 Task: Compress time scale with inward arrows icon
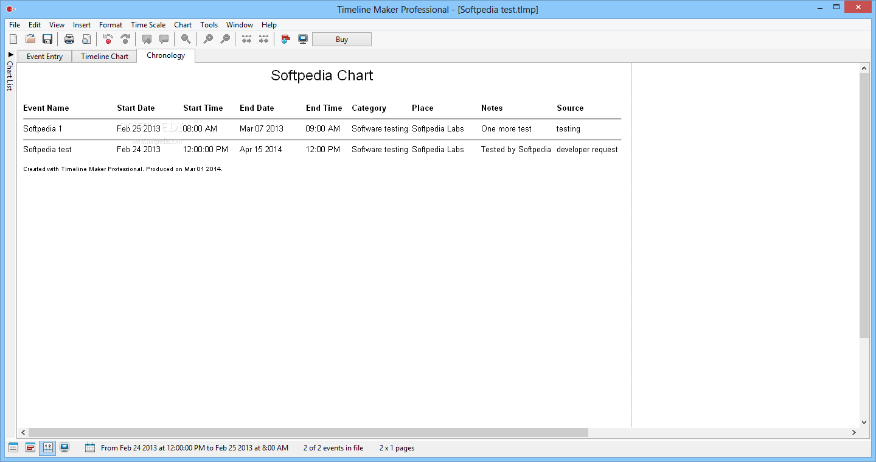click(x=263, y=39)
